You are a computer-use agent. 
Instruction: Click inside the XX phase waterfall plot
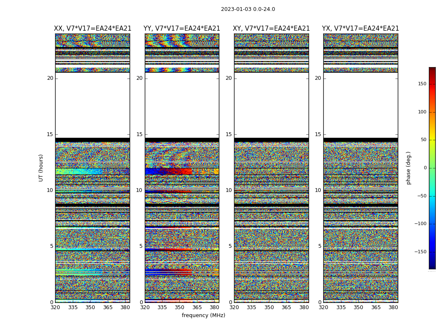click(x=93, y=168)
